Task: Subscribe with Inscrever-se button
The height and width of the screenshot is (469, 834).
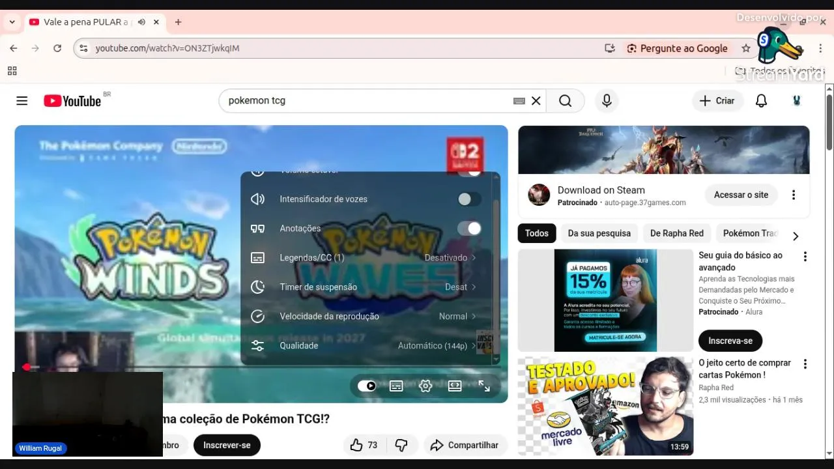Action: click(x=227, y=445)
